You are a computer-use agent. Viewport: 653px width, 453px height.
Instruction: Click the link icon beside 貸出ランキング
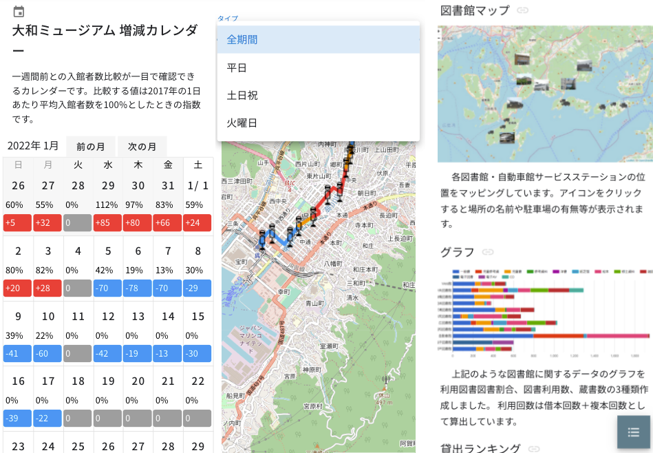(534, 448)
